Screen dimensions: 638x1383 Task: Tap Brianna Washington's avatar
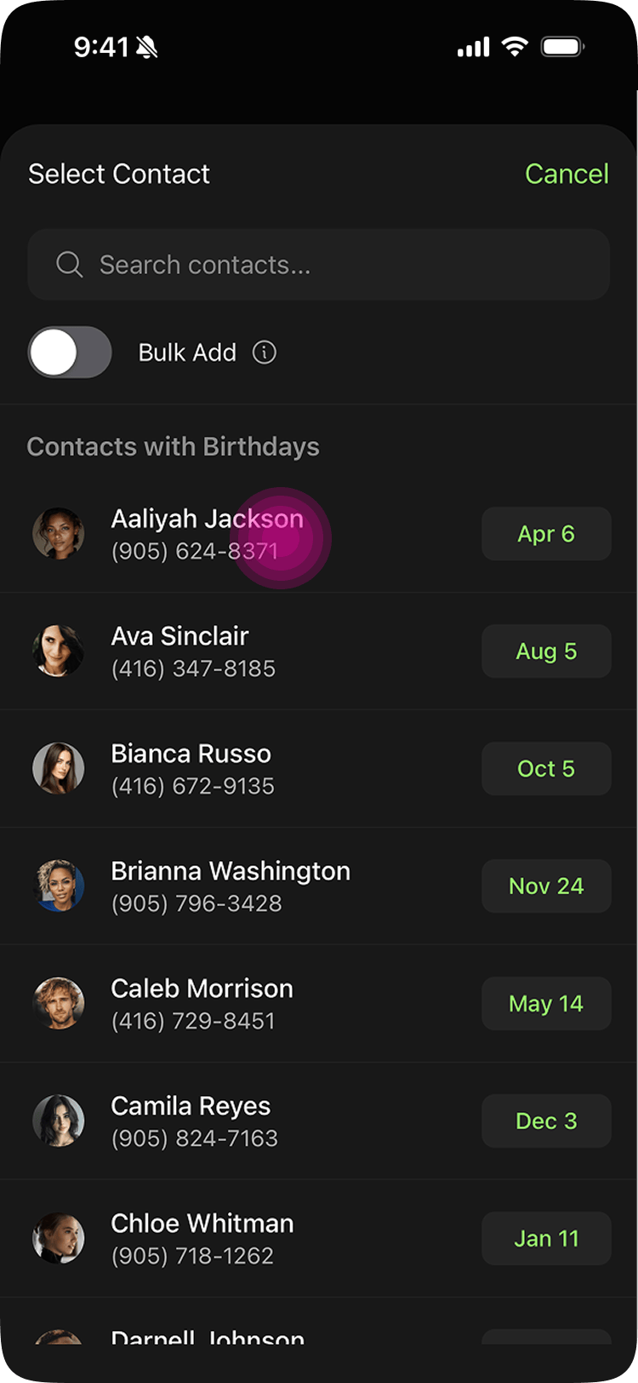(59, 887)
